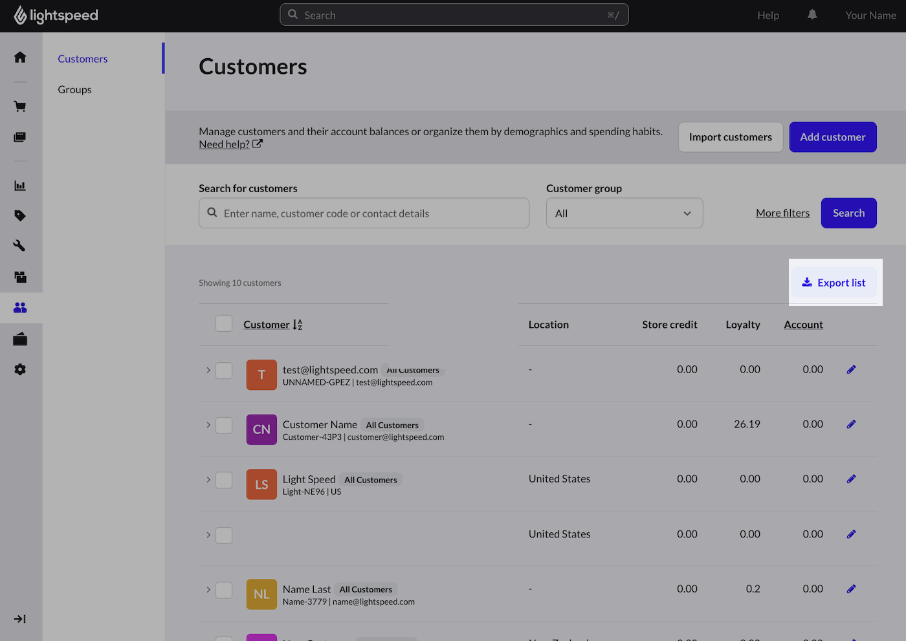Click the LS avatar color tile
Image resolution: width=906 pixels, height=641 pixels.
[261, 484]
